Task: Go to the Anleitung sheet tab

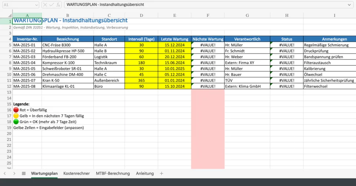Action: (x=145, y=173)
